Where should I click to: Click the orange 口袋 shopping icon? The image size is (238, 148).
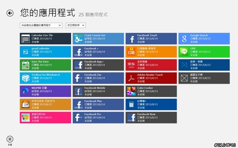(x=131, y=52)
